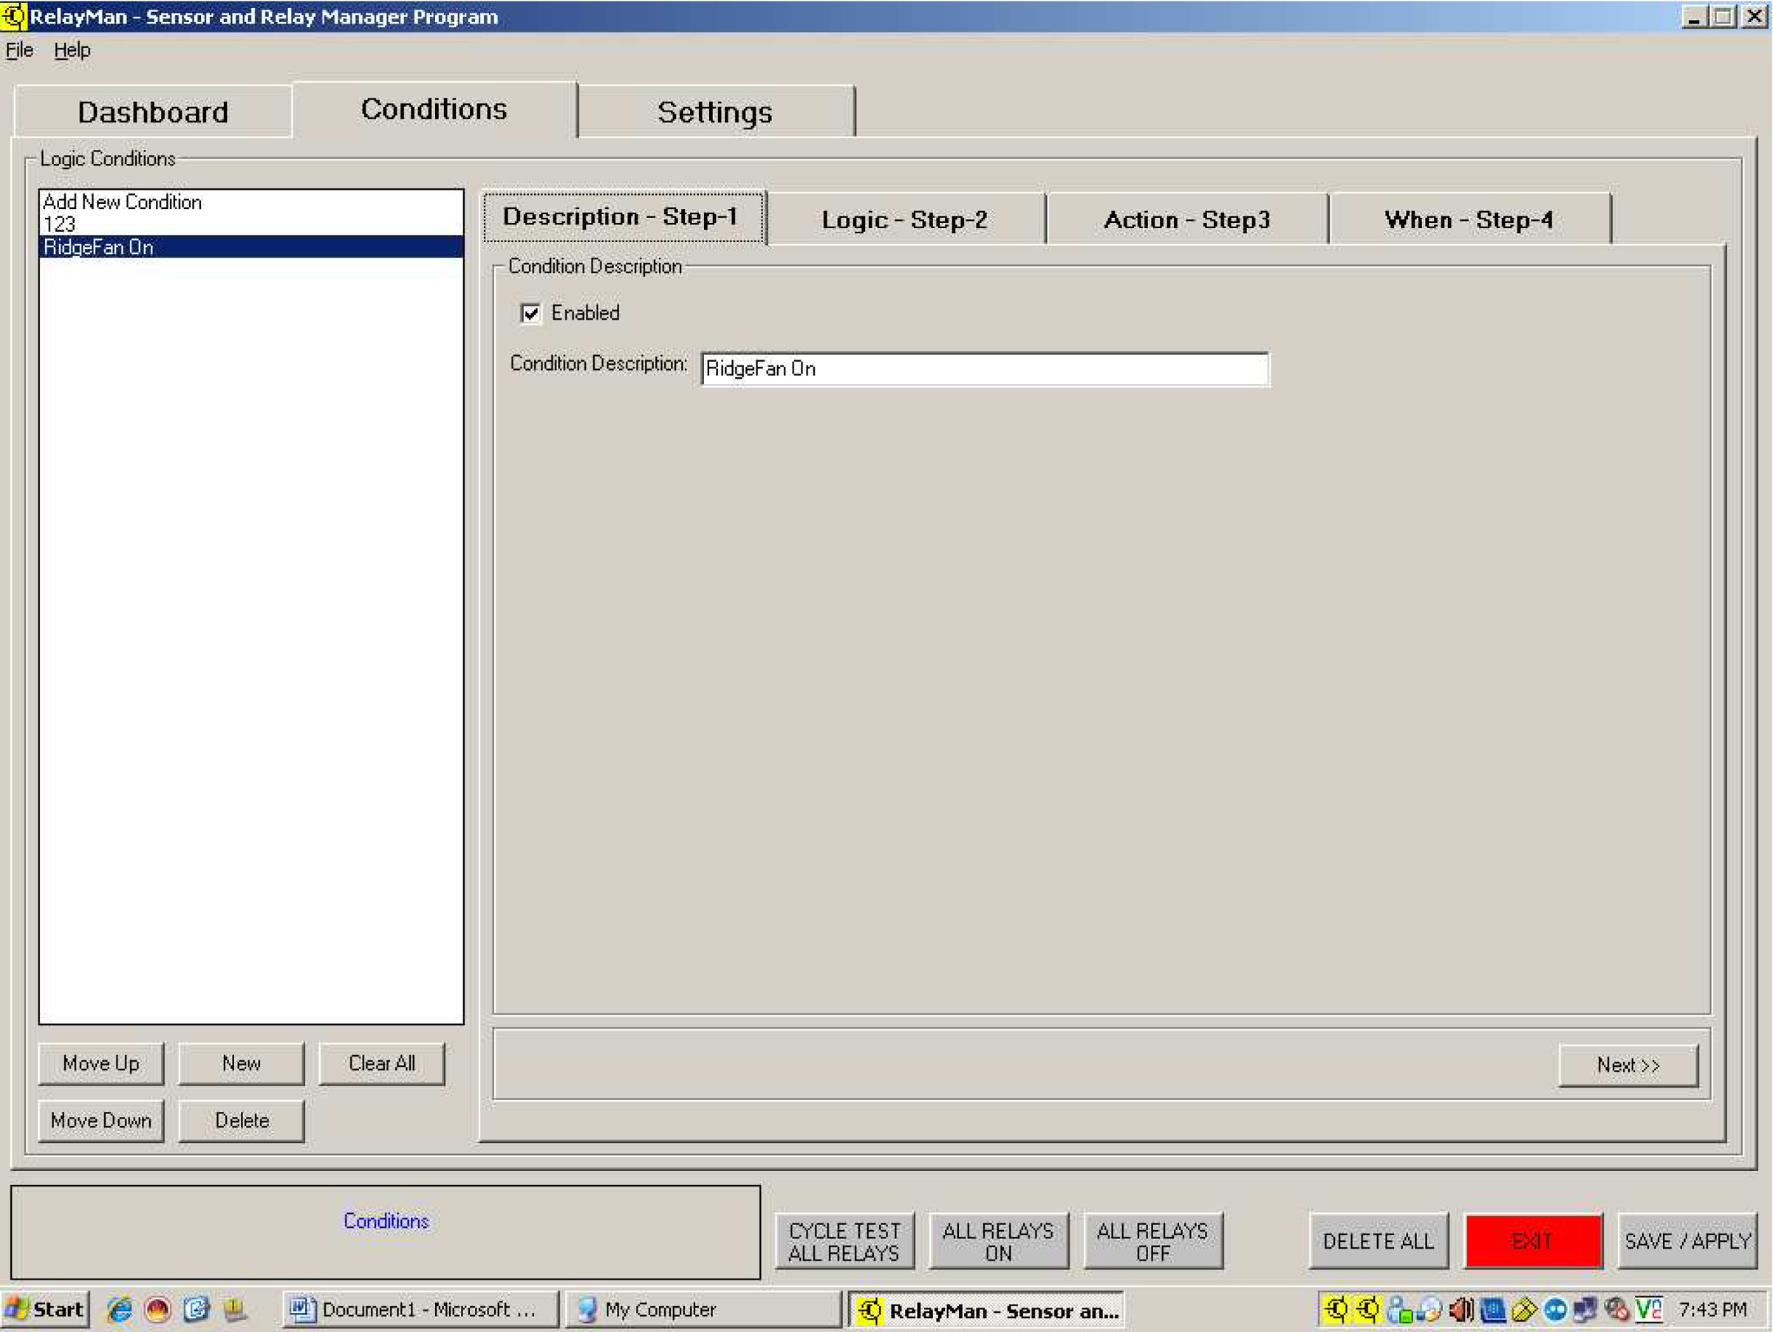The image size is (1773, 1332).
Task: Toggle the Enabled checkbox
Action: click(x=530, y=313)
